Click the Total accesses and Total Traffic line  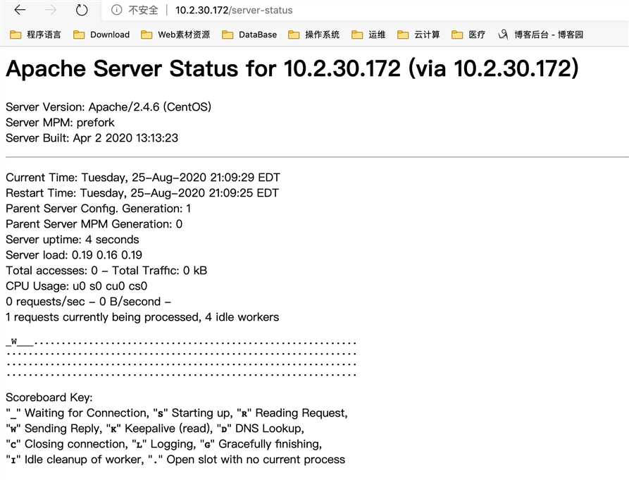106,271
